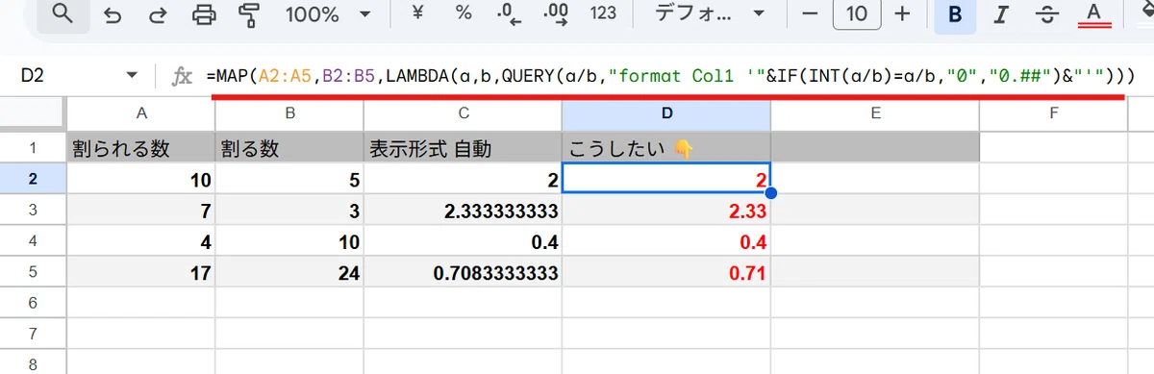The height and width of the screenshot is (374, 1154).
Task: Click the fx function icon
Action: 183,77
